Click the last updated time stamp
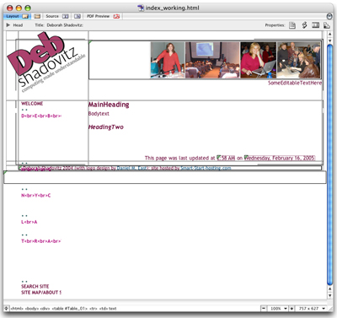 tap(227, 158)
